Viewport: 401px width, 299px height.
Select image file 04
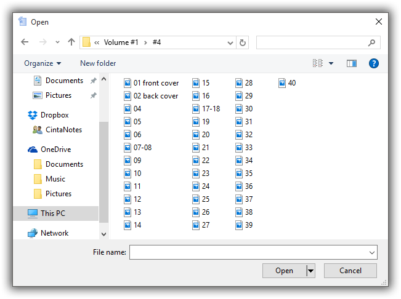[132, 109]
